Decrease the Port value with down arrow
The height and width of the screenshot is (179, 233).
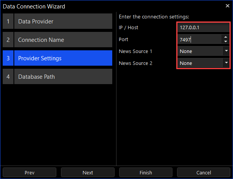pos(226,41)
